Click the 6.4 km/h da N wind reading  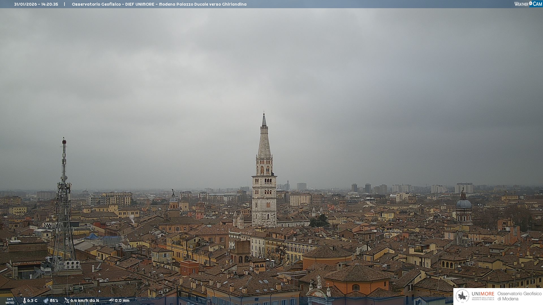[85, 300]
